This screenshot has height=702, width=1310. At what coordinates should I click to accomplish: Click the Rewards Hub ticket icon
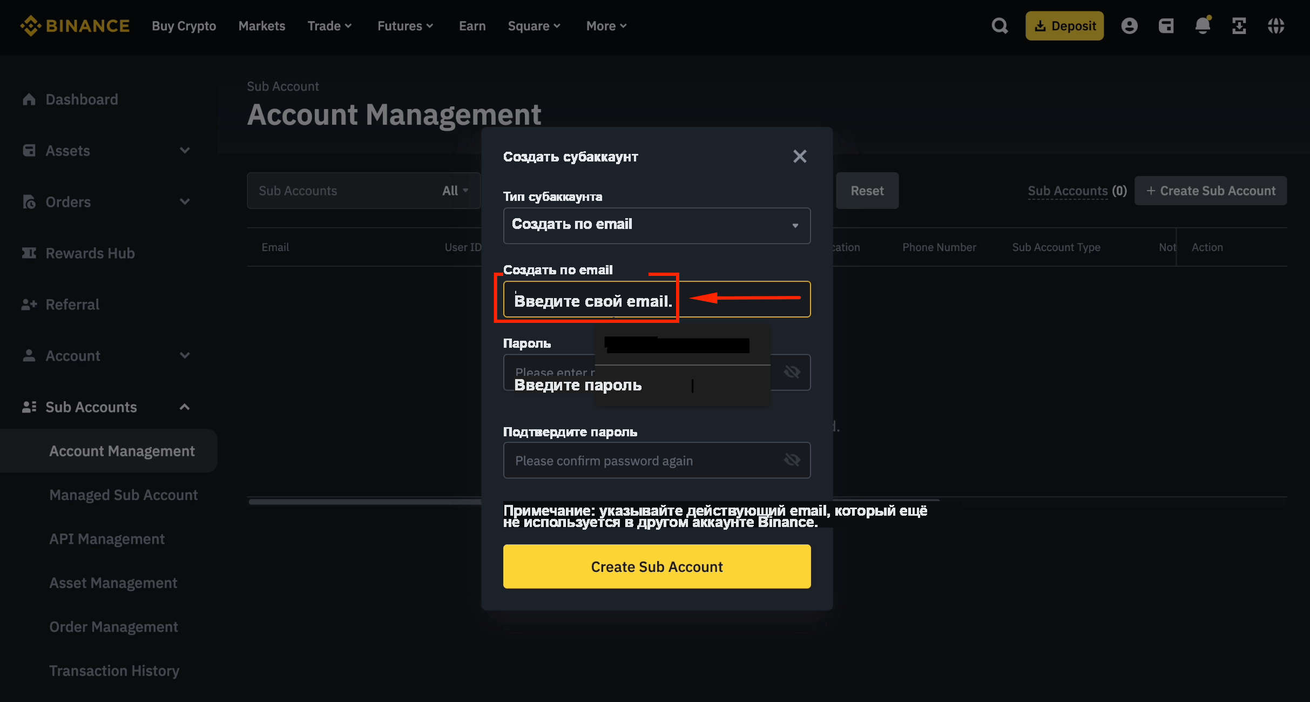(x=29, y=253)
